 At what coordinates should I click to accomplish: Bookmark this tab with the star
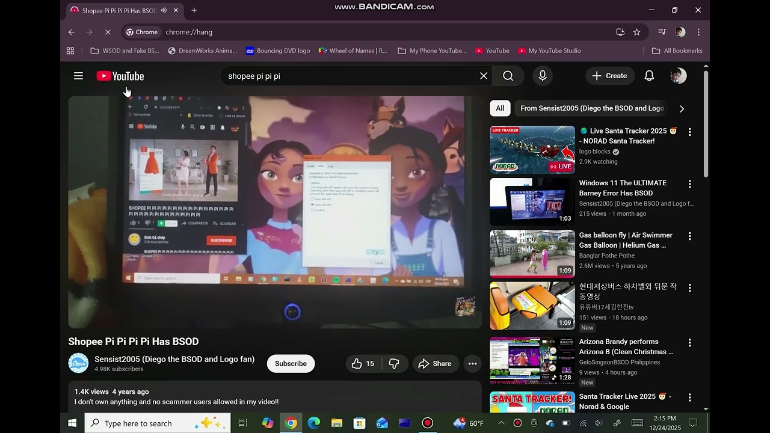(637, 32)
